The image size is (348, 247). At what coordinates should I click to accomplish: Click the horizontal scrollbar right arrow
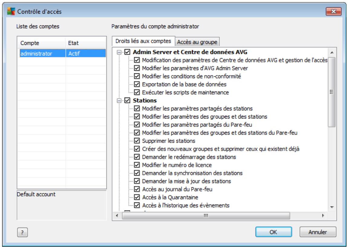coord(323,215)
